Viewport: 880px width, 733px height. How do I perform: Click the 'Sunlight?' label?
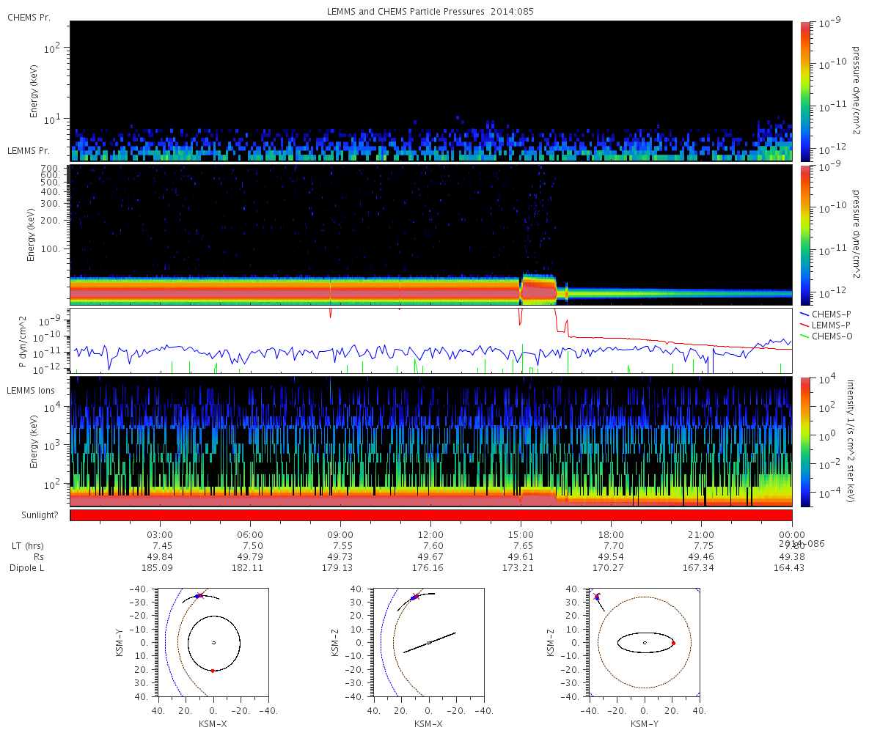tap(32, 515)
